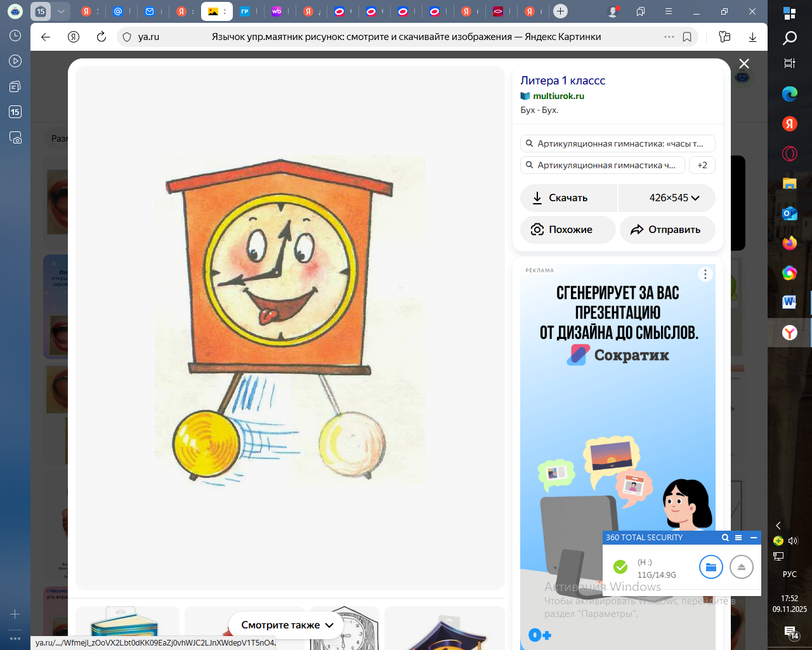Open the tab group dropdown arrow

pyautogui.click(x=61, y=11)
